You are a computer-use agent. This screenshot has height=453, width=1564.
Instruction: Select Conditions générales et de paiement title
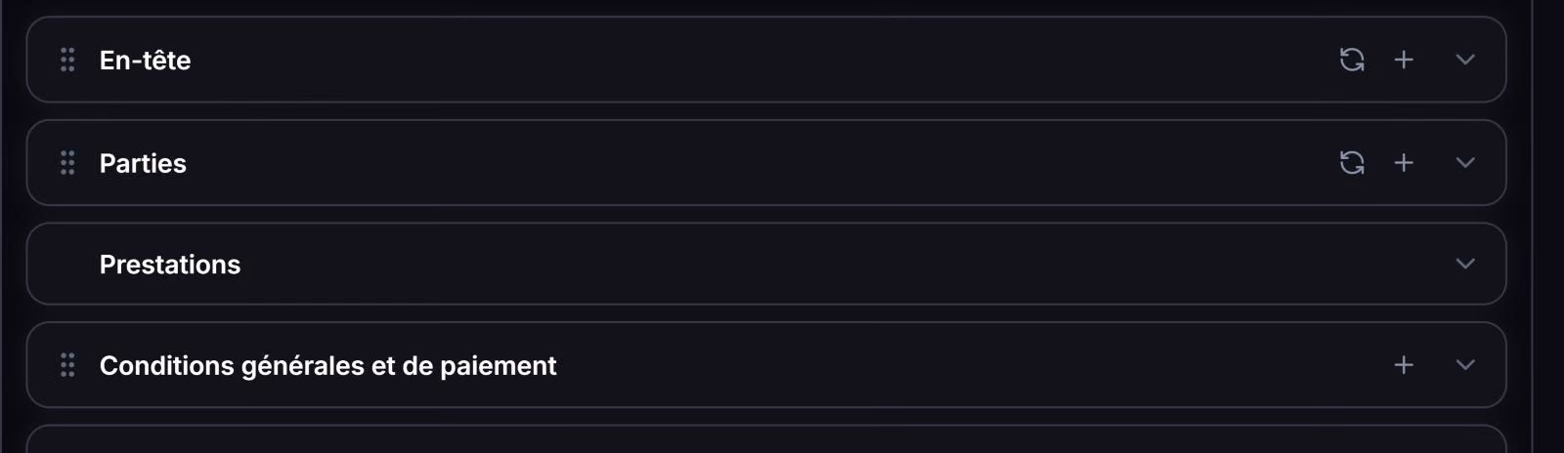point(327,365)
